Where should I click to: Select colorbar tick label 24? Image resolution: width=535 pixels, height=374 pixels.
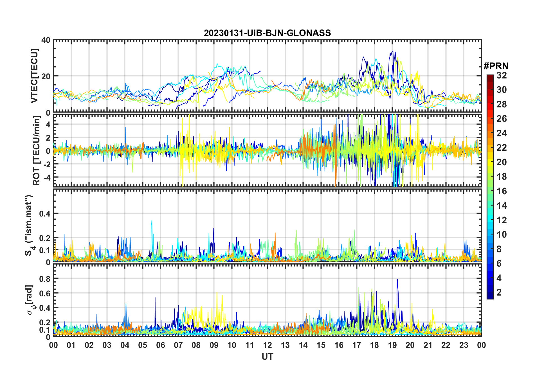pos(502,133)
